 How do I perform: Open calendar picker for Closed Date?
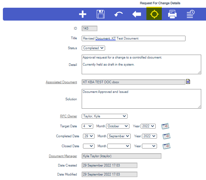click(166, 146)
